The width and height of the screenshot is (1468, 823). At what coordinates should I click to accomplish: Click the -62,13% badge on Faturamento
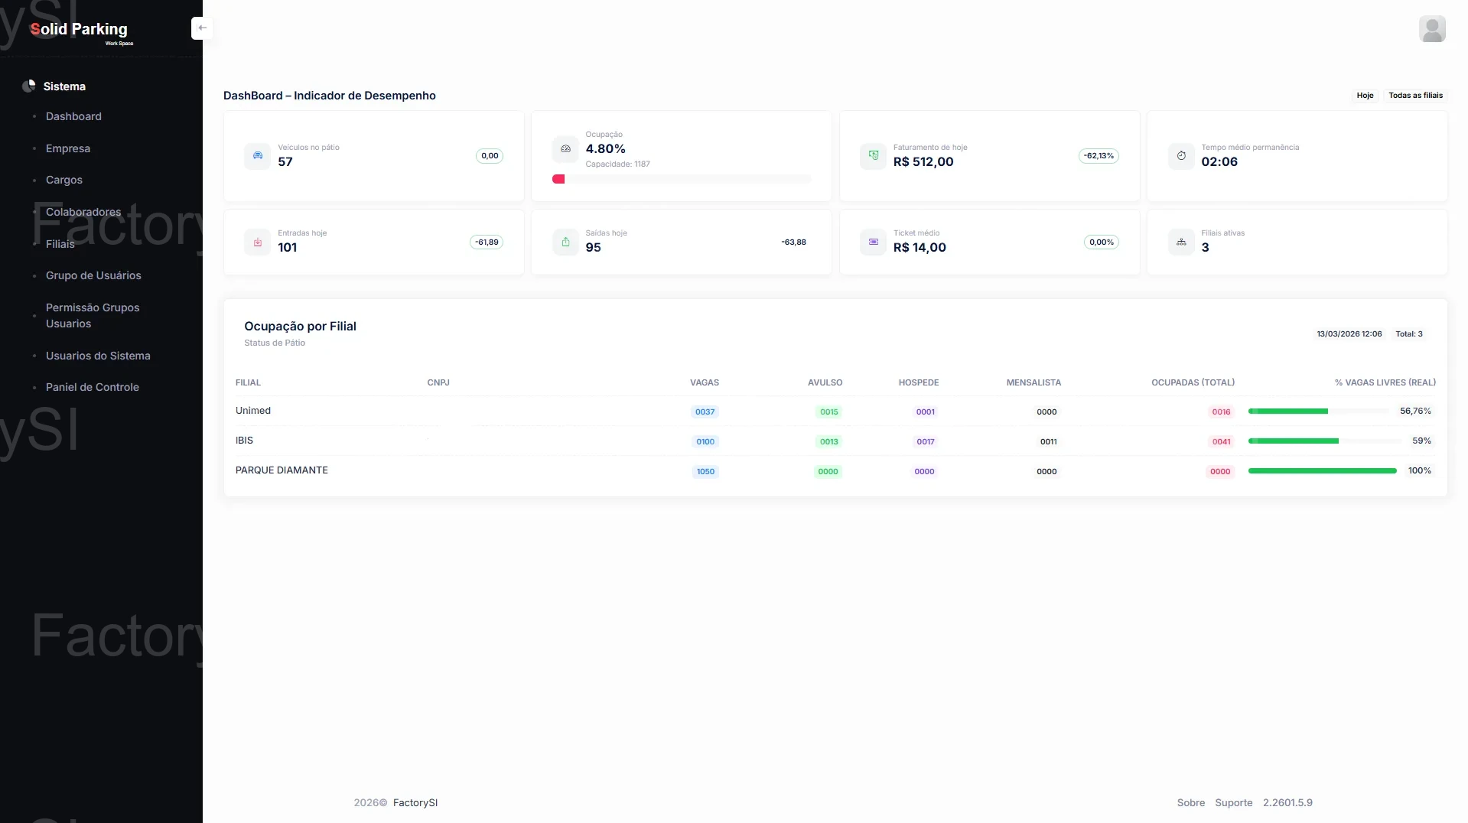pyautogui.click(x=1099, y=156)
